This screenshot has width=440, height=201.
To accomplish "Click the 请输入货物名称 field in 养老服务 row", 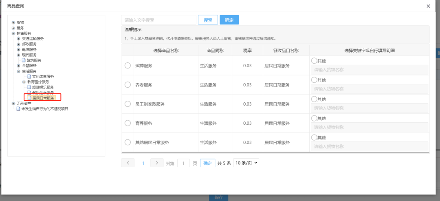I will coord(370,89).
